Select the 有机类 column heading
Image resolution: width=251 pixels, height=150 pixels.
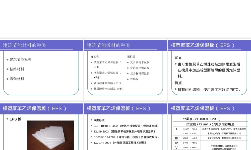(x=95, y=56)
